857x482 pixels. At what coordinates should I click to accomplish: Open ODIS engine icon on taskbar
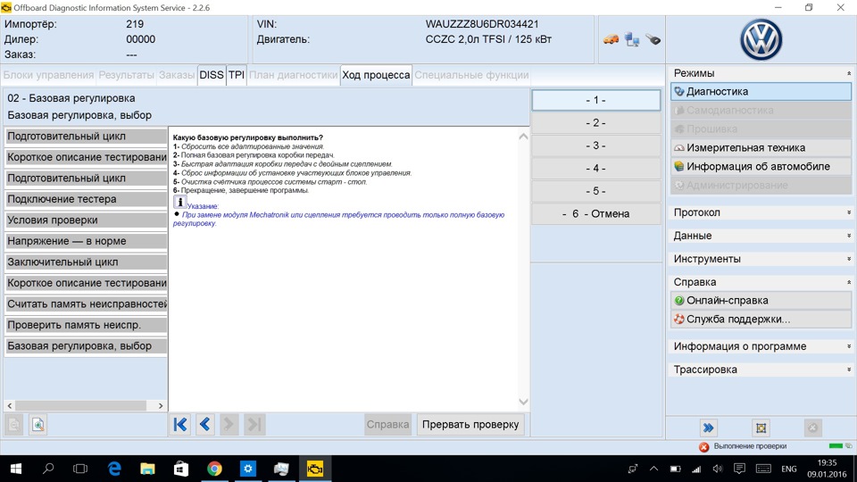(315, 469)
